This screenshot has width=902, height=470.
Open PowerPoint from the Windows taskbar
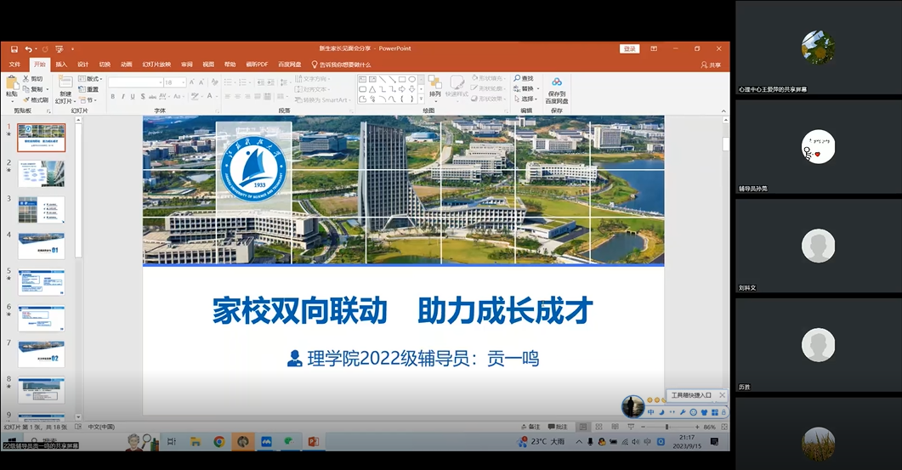[x=312, y=442]
